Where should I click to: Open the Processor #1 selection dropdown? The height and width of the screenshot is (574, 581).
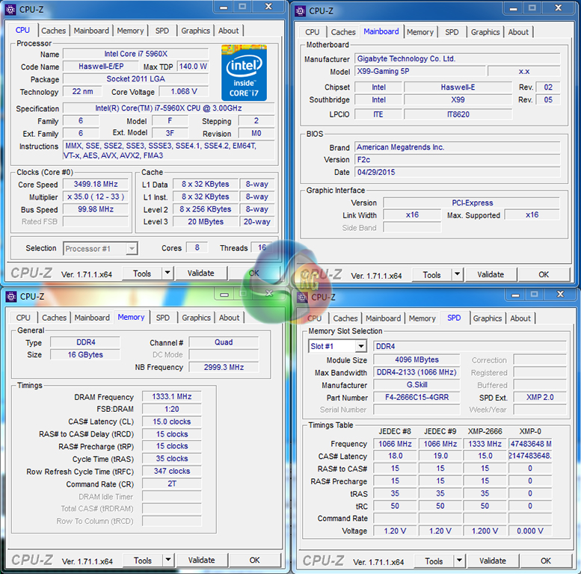100,248
